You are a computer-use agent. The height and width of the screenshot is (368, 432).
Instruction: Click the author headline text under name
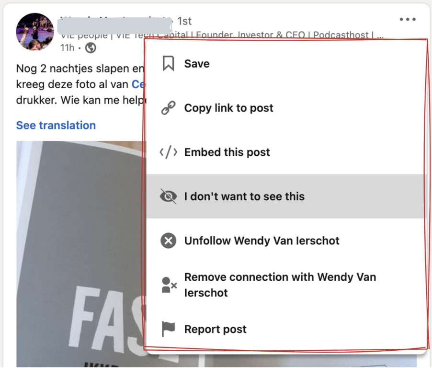(222, 35)
